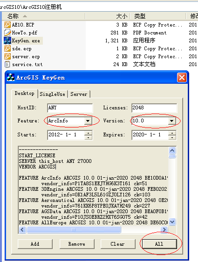Click the HowTo.pdf document icon

tap(7, 33)
